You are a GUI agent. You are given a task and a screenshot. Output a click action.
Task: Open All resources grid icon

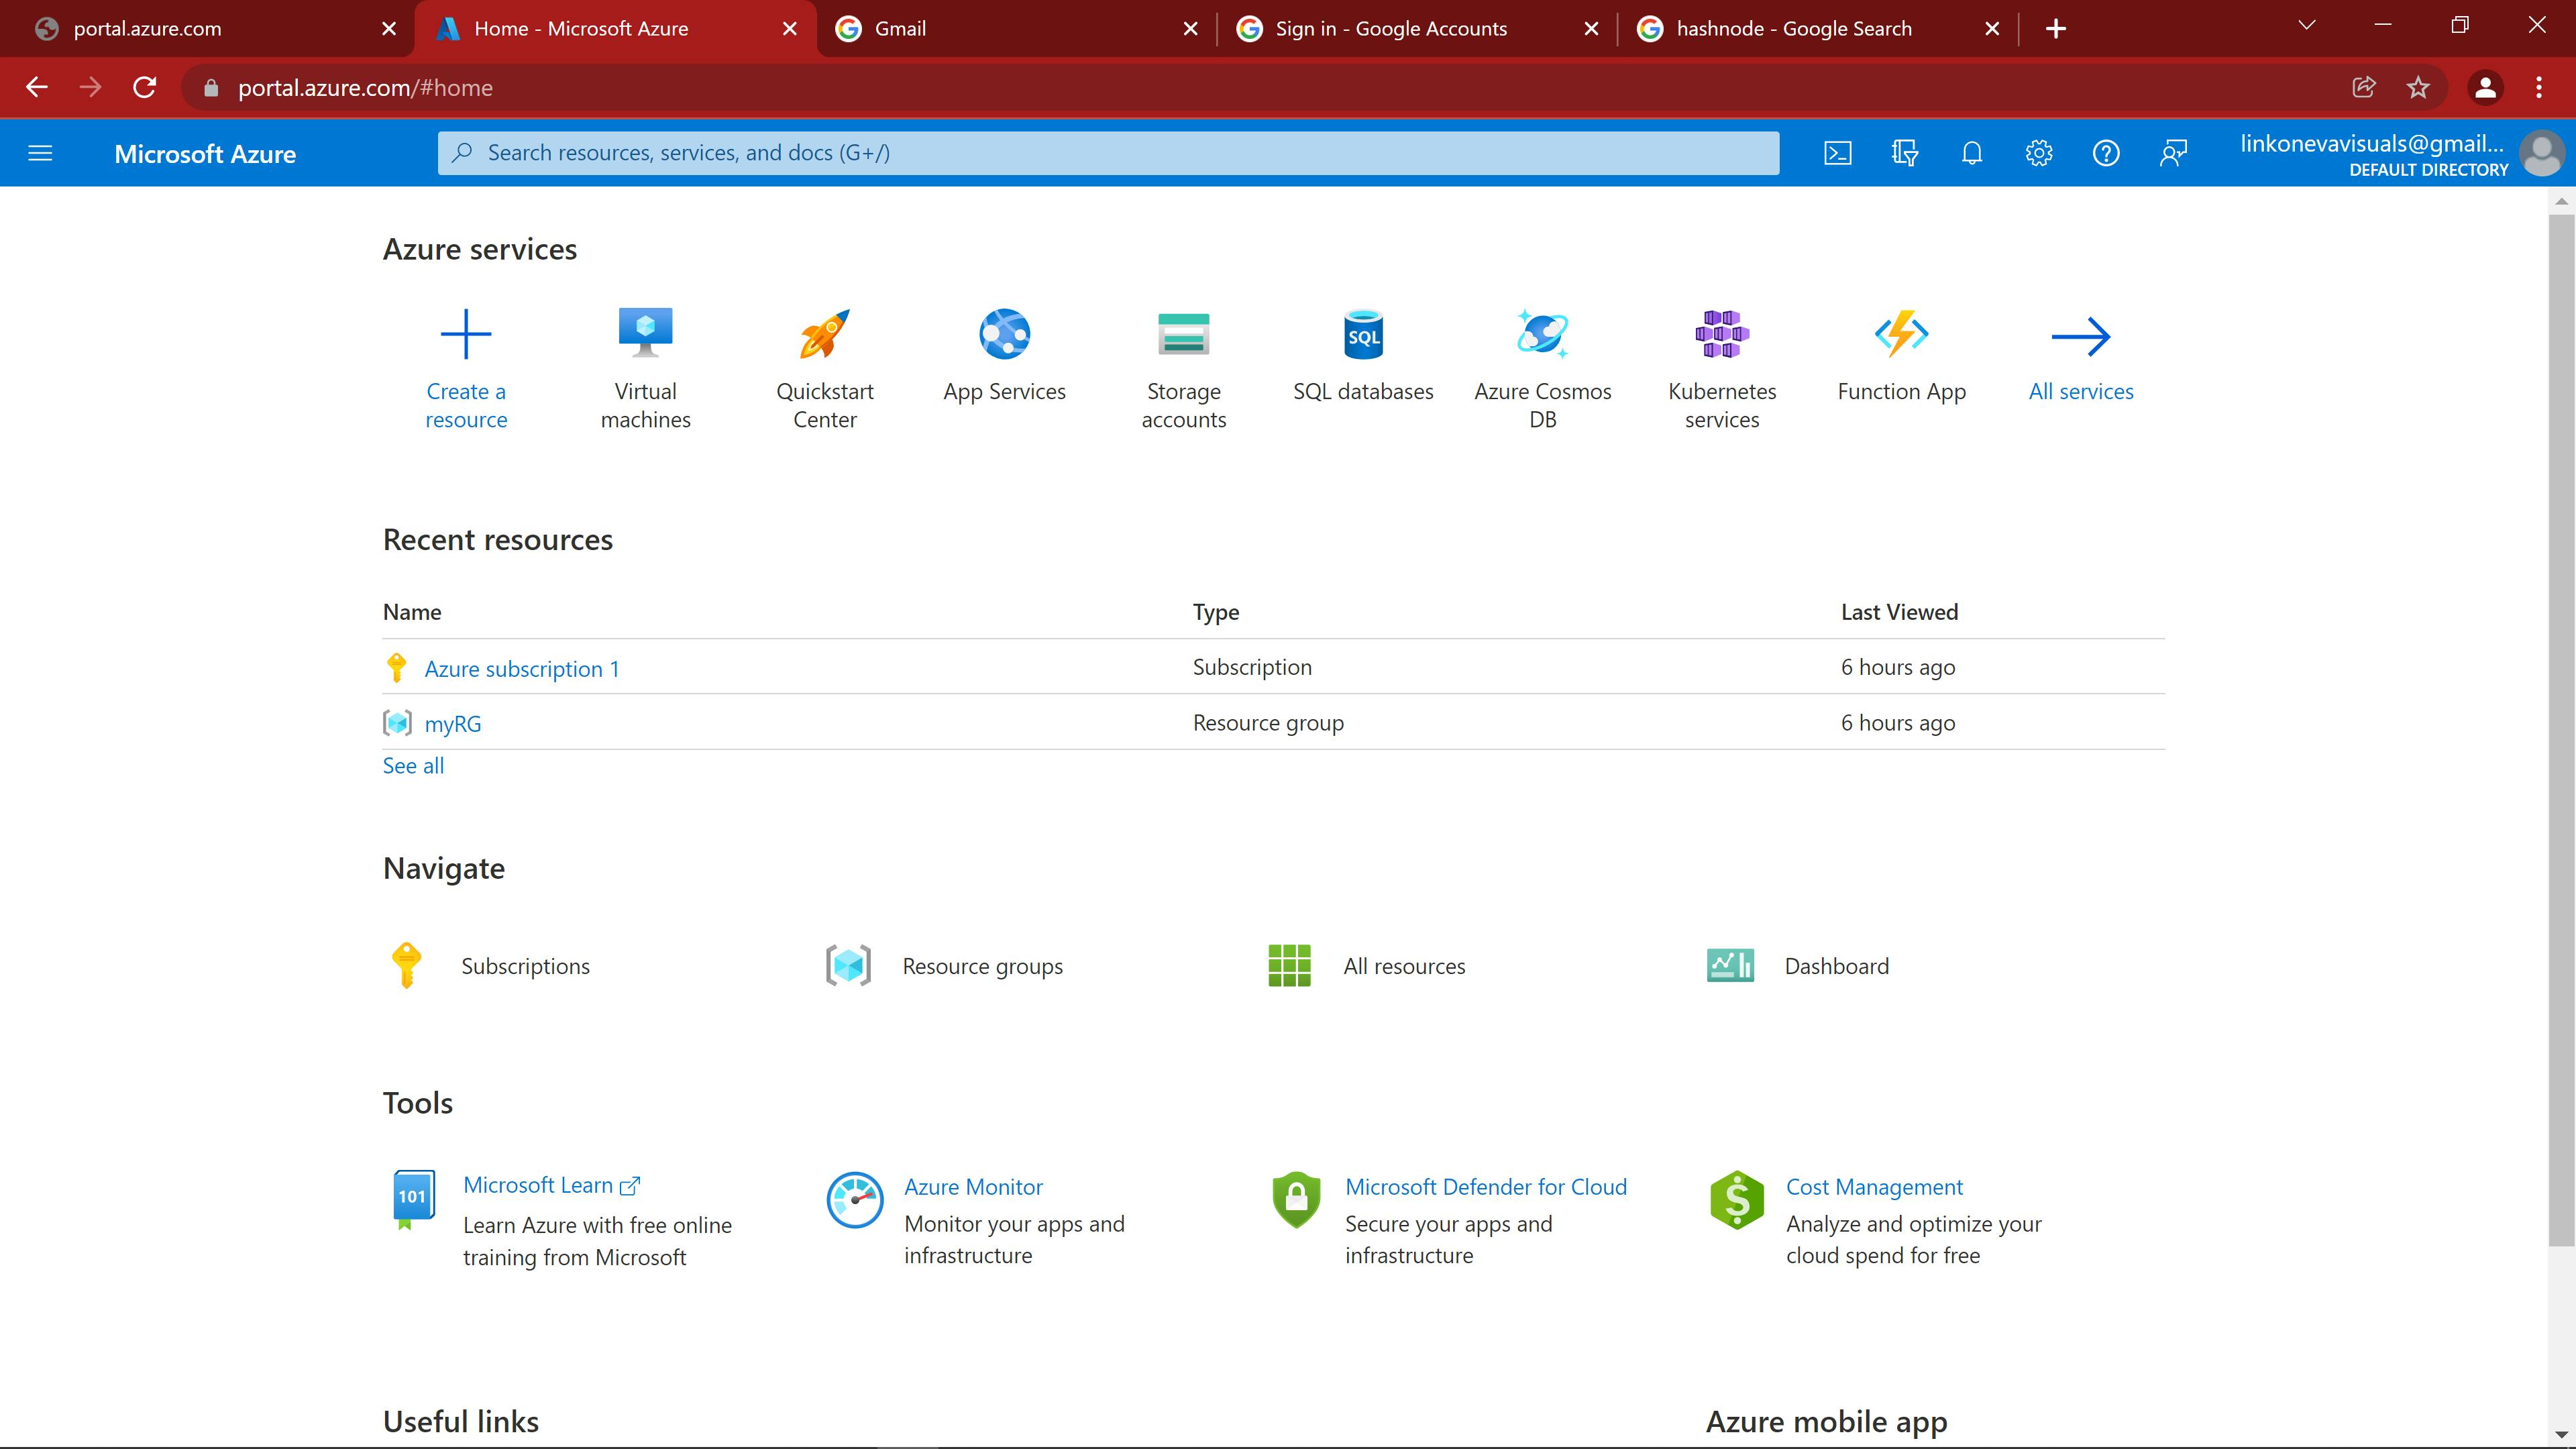pos(1289,966)
